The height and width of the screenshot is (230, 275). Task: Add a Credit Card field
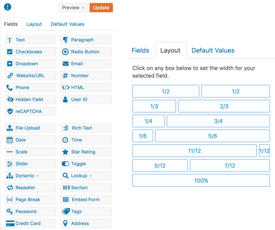(x=30, y=223)
